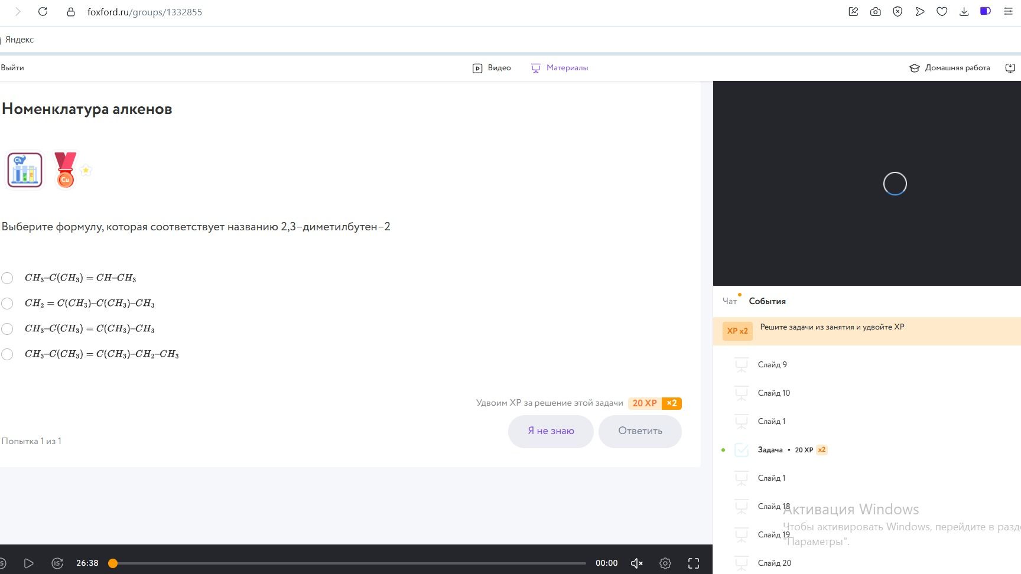Select answer CH2=C(CH3)–C(CH3)–CH3
Viewport: 1021px width, 574px height.
pos(7,304)
